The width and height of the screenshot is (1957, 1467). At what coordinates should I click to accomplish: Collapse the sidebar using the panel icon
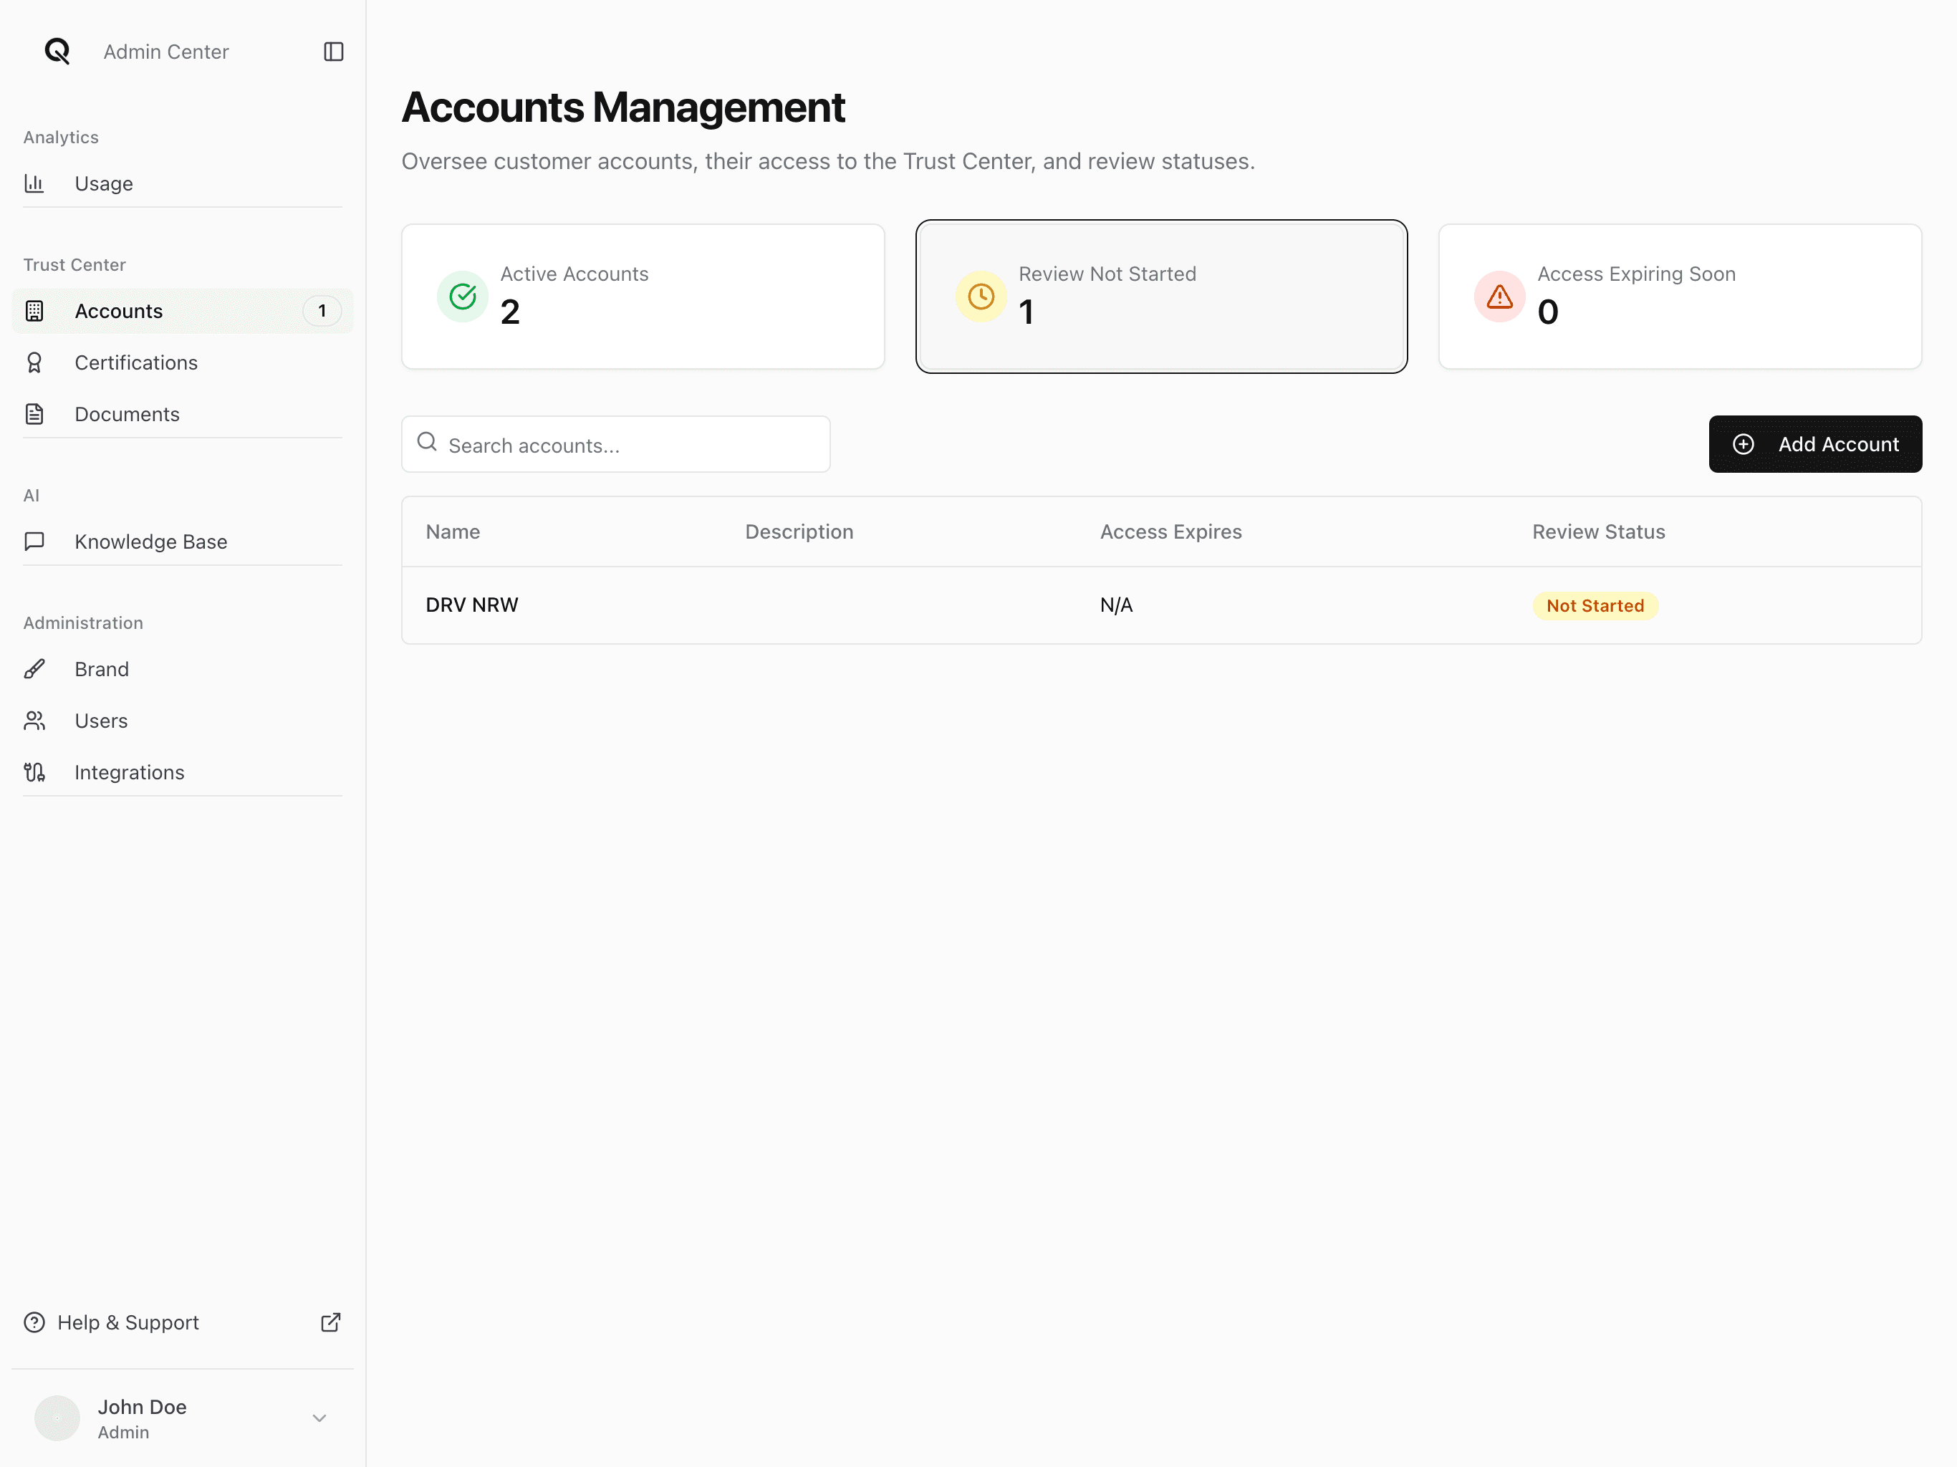click(334, 52)
